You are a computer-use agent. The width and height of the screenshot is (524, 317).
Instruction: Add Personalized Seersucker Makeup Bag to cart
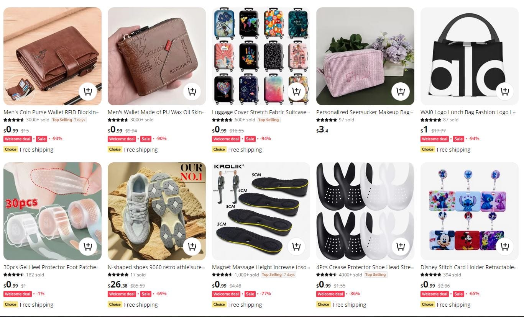[x=401, y=91]
